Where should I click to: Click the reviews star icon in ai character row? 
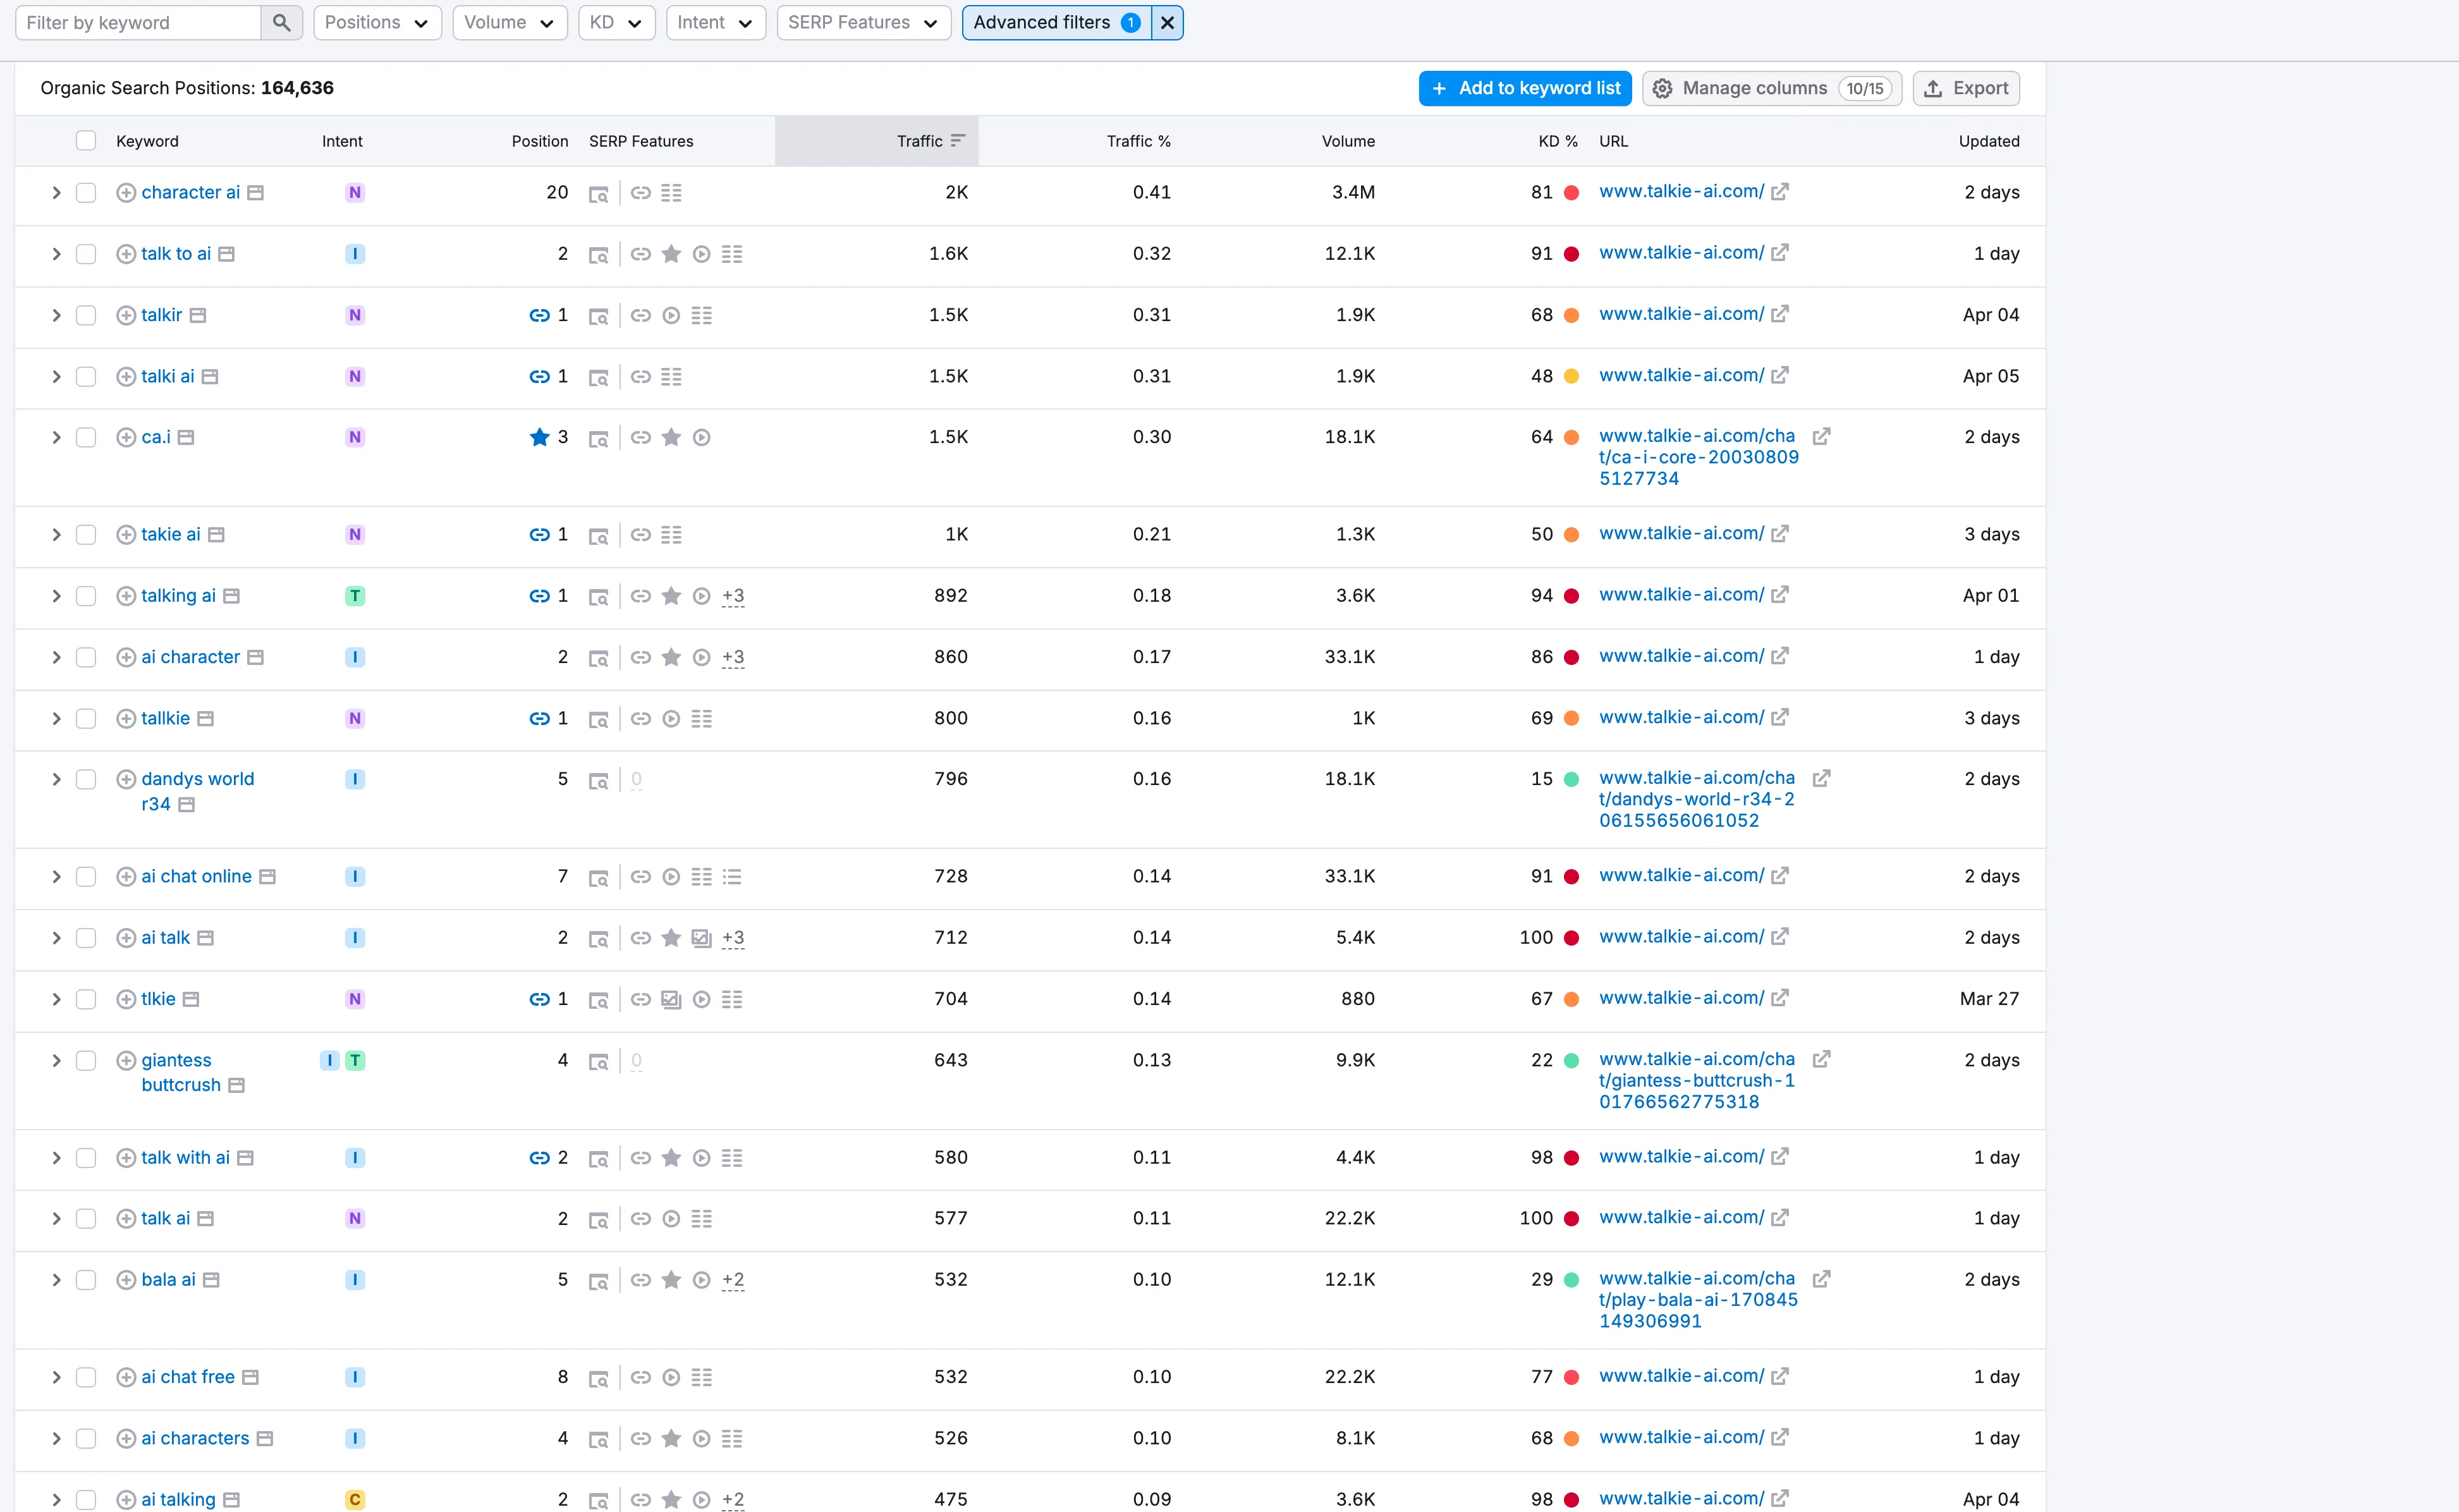[671, 657]
